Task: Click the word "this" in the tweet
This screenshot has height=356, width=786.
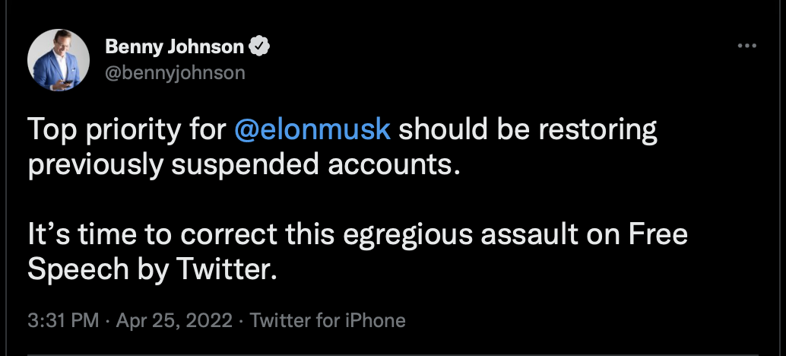Action: [x=310, y=234]
